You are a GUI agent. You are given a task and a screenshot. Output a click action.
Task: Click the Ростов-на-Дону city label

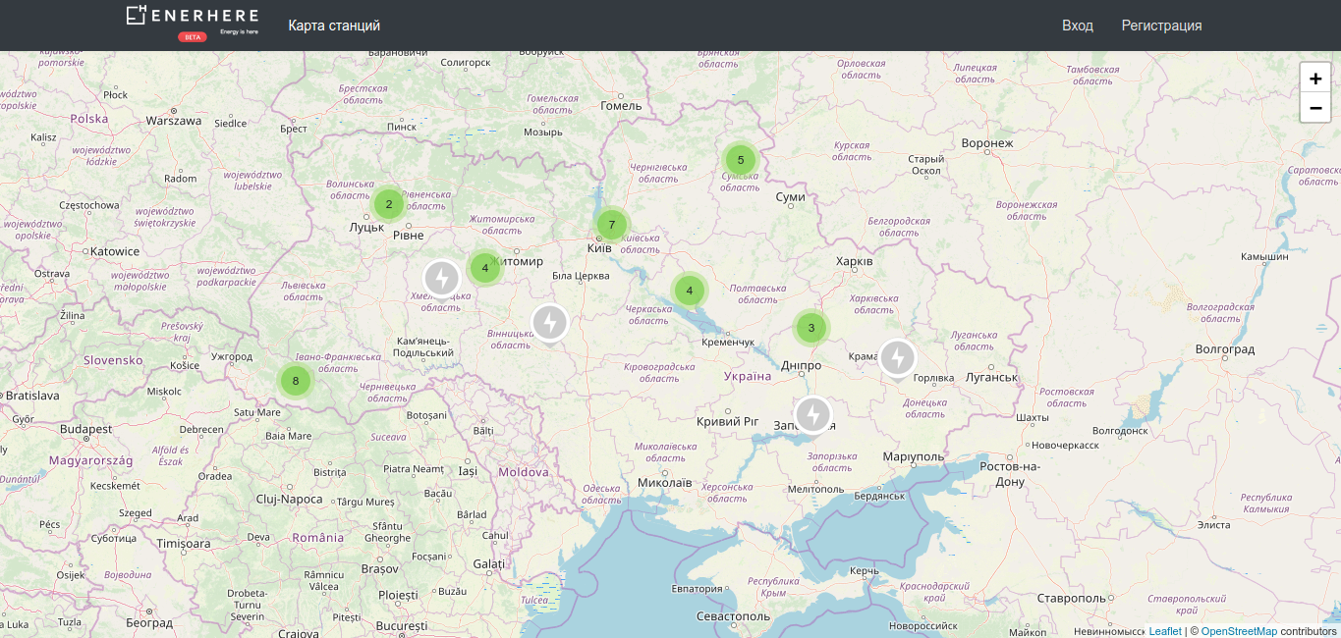1010,474
